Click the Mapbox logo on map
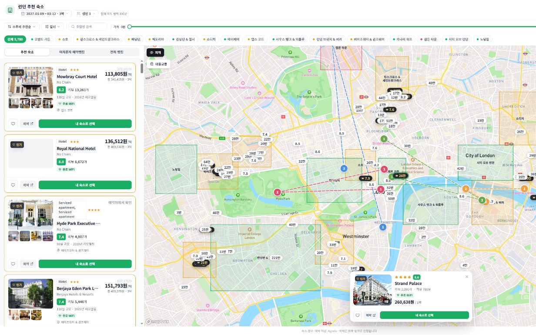536x335 pixels. 157,322
